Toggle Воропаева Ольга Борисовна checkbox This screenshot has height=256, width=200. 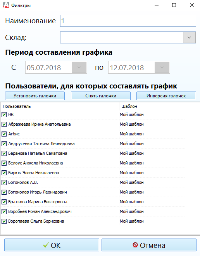[x=4, y=221]
